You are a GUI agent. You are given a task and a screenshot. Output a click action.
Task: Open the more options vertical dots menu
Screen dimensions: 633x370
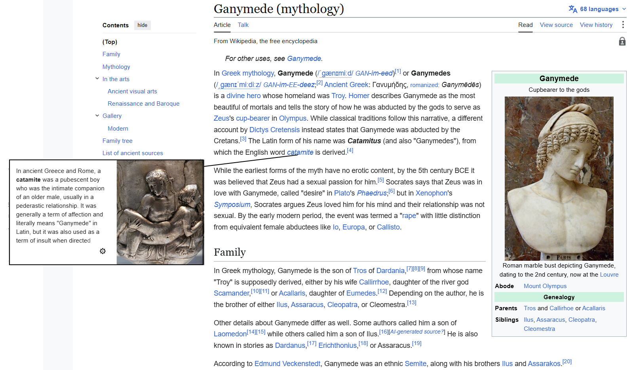coord(623,25)
